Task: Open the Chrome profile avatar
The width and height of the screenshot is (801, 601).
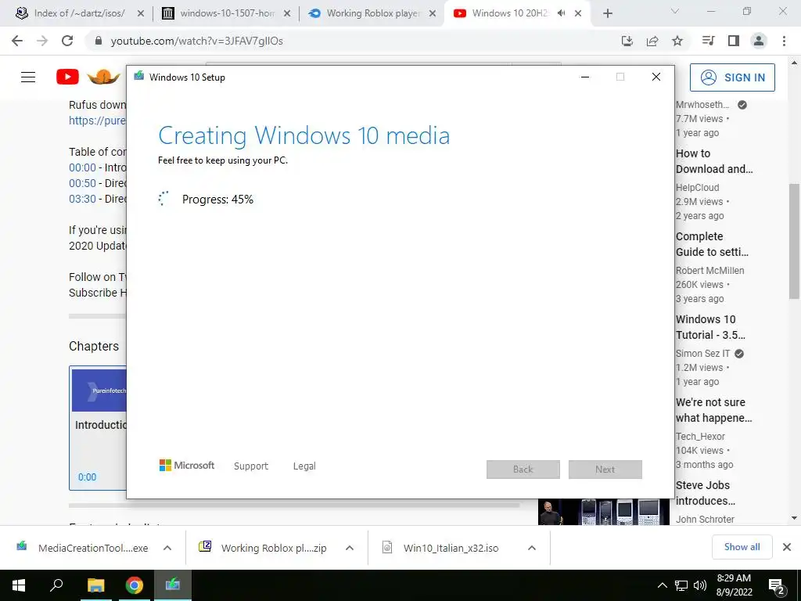Action: (759, 41)
